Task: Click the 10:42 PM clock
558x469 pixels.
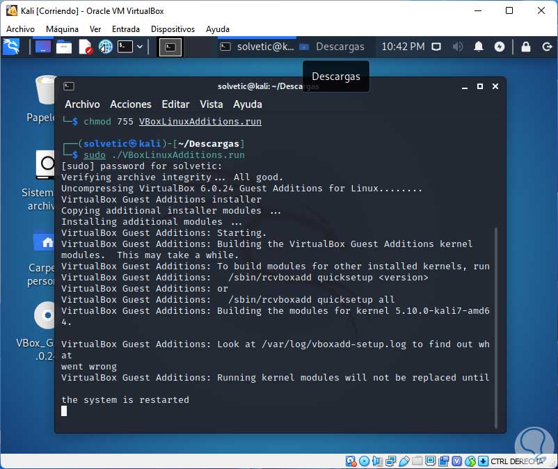Action: pyautogui.click(x=404, y=47)
